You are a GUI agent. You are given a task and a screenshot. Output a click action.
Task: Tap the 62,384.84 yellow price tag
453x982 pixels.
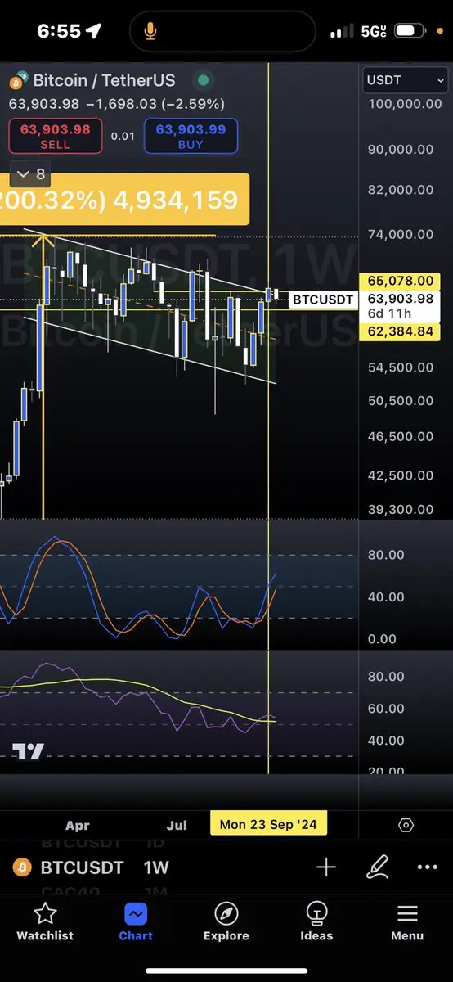coord(400,331)
